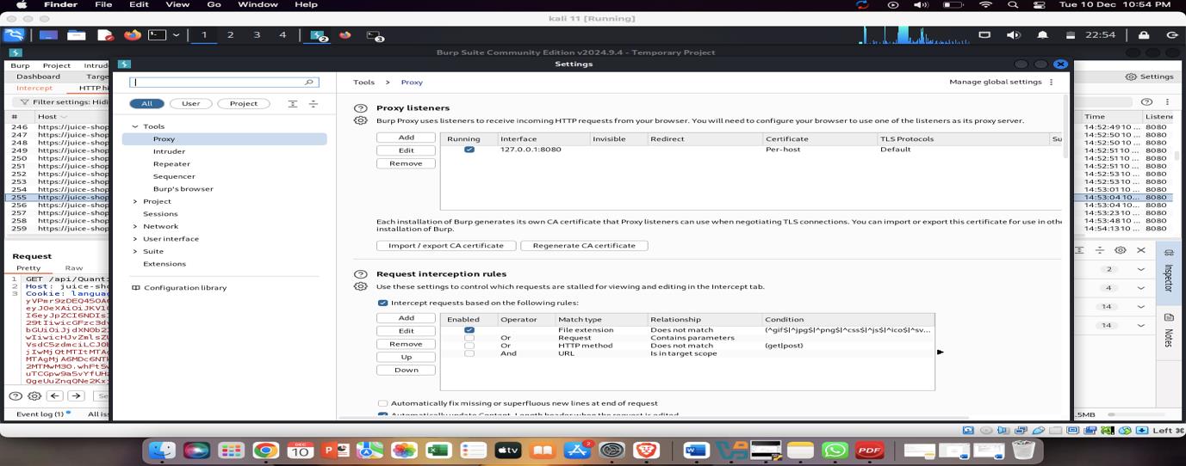
Task: Collapse all settings tree sections icon
Action: pos(313,103)
